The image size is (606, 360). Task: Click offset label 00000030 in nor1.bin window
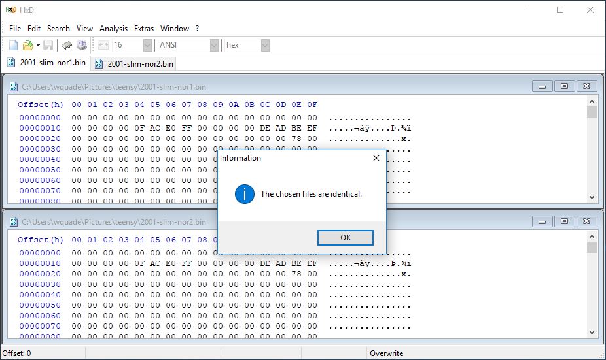[x=40, y=149]
